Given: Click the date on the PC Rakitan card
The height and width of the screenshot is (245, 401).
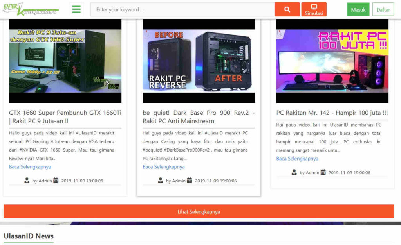Looking at the screenshot, I should [349, 173].
